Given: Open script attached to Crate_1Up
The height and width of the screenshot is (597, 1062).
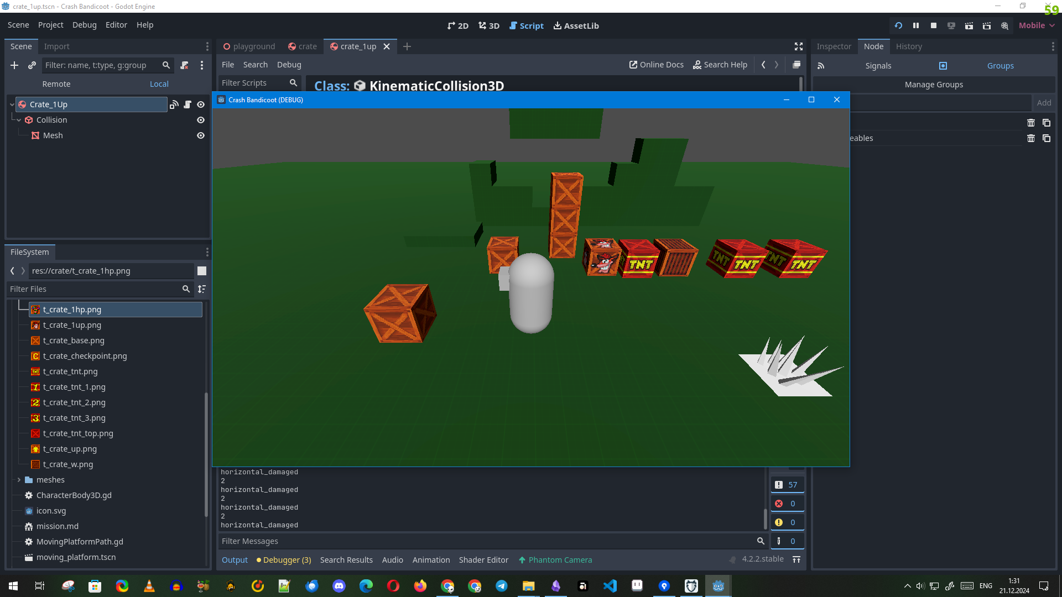Looking at the screenshot, I should coord(188,104).
